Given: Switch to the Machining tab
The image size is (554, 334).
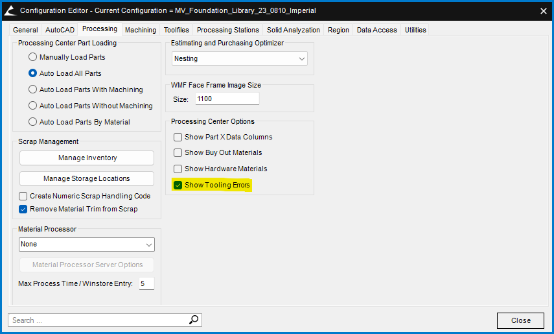Looking at the screenshot, I should pos(141,30).
